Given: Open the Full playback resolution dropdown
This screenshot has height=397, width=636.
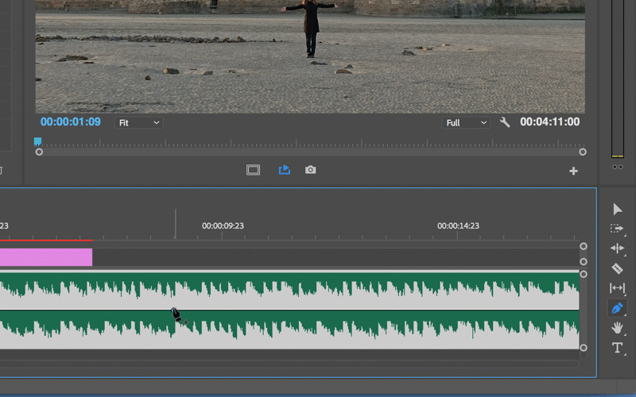Looking at the screenshot, I should click(466, 123).
